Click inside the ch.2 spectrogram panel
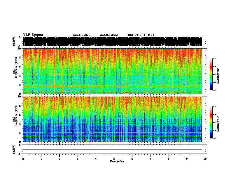The width and height of the screenshot is (231, 178). click(112, 119)
